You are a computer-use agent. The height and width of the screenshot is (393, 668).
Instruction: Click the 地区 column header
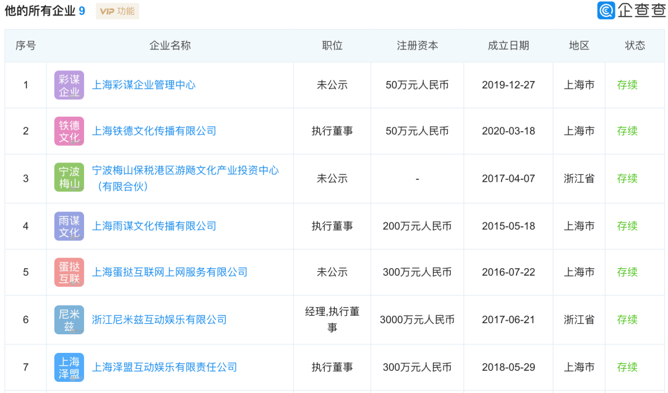(578, 45)
